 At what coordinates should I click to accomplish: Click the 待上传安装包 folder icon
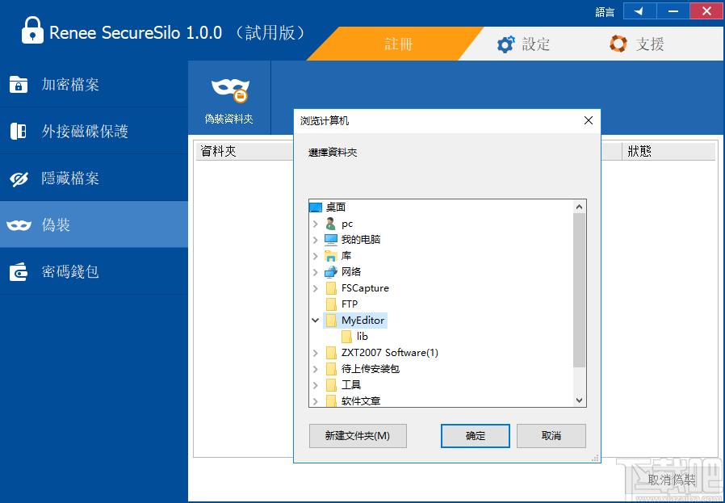pos(331,369)
